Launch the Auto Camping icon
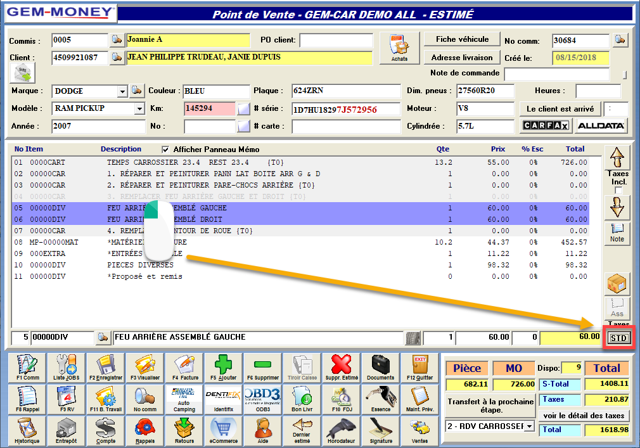This screenshot has height=448, width=640. coord(184,399)
